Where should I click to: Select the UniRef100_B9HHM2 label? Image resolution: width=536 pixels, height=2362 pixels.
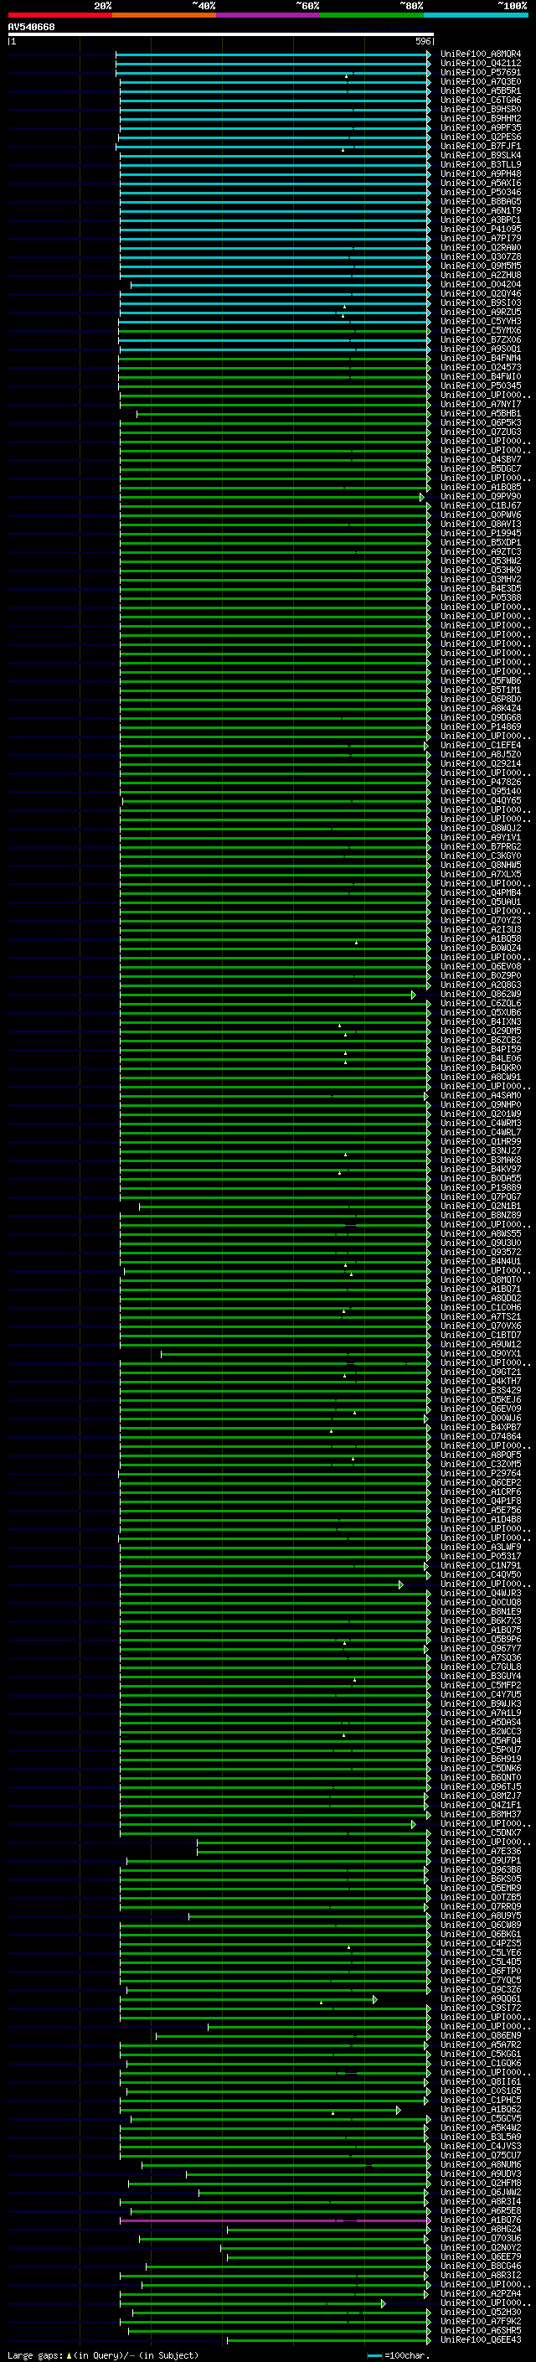coord(481,118)
